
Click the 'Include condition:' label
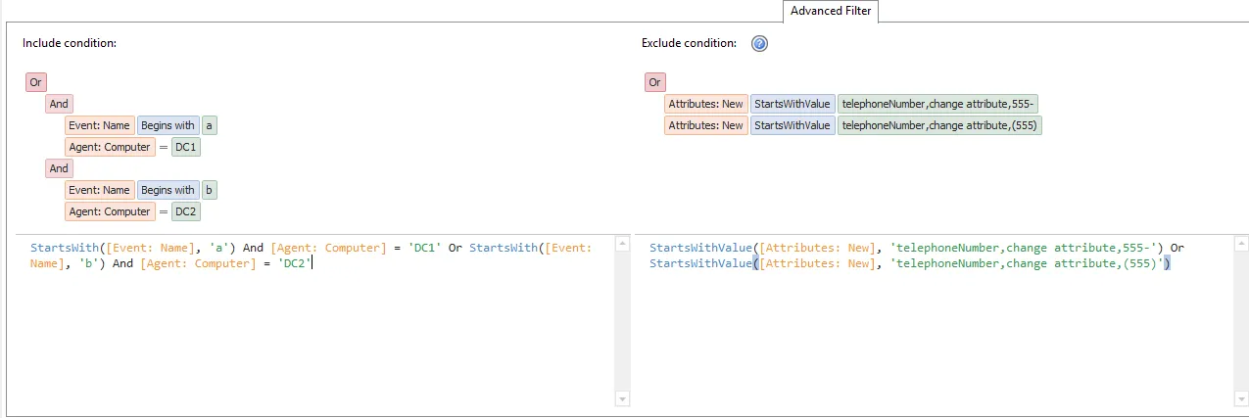pos(70,43)
